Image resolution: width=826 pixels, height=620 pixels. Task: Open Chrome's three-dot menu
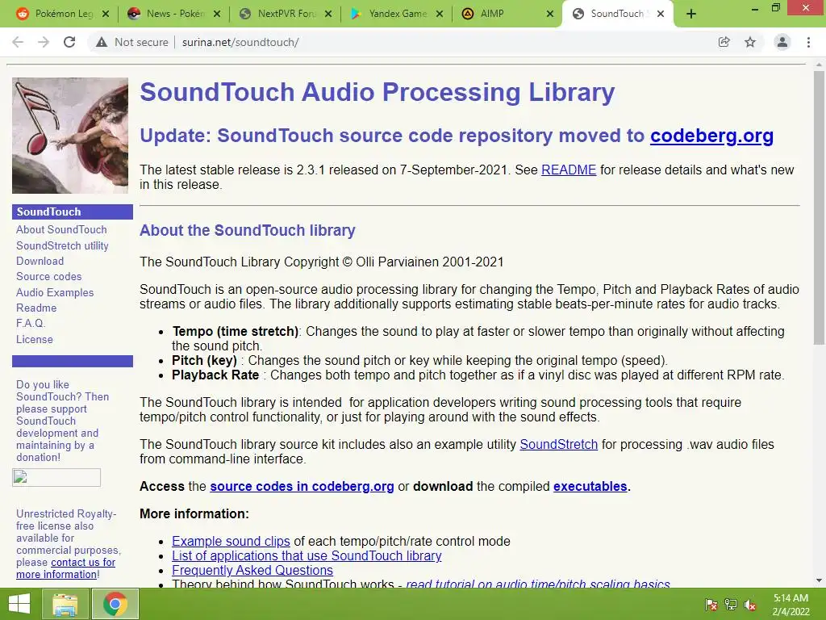(x=808, y=42)
